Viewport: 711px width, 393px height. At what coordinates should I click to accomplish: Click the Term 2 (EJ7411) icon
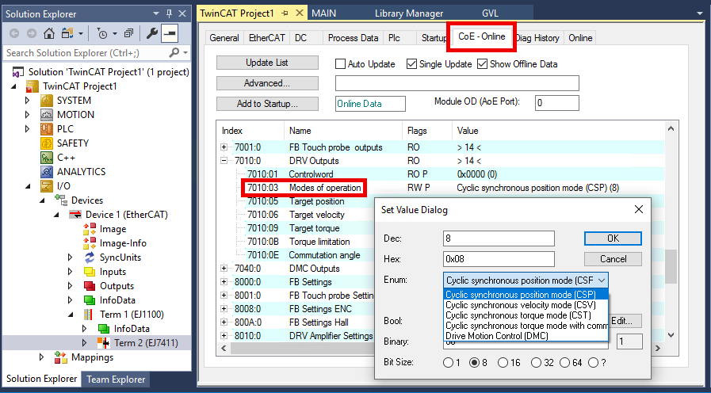(104, 343)
